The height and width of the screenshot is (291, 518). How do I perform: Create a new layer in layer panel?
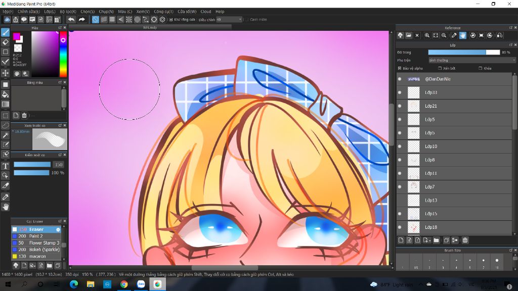[x=401, y=240]
